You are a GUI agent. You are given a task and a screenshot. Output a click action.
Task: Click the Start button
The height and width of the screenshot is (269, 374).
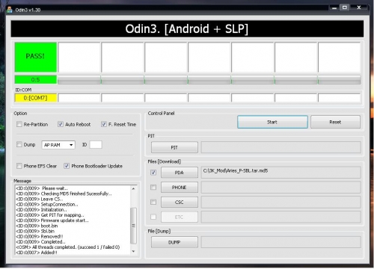coord(272,122)
